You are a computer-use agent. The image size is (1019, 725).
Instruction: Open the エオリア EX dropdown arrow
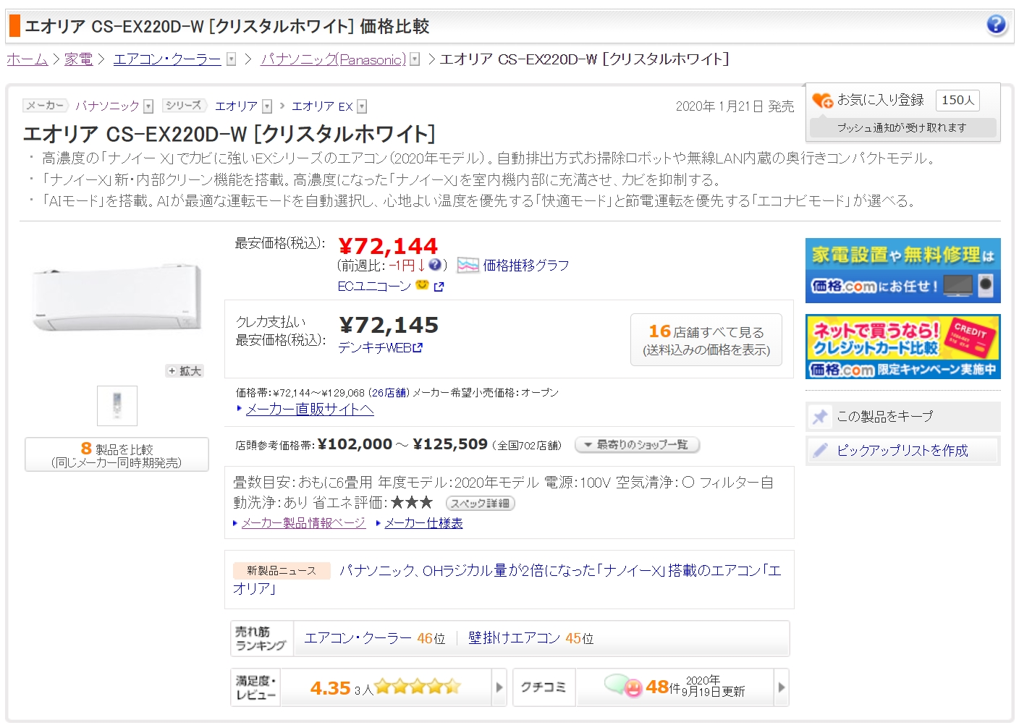(362, 106)
